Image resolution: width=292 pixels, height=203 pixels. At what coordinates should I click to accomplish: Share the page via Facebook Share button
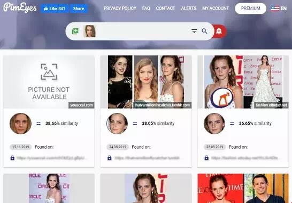(x=79, y=9)
